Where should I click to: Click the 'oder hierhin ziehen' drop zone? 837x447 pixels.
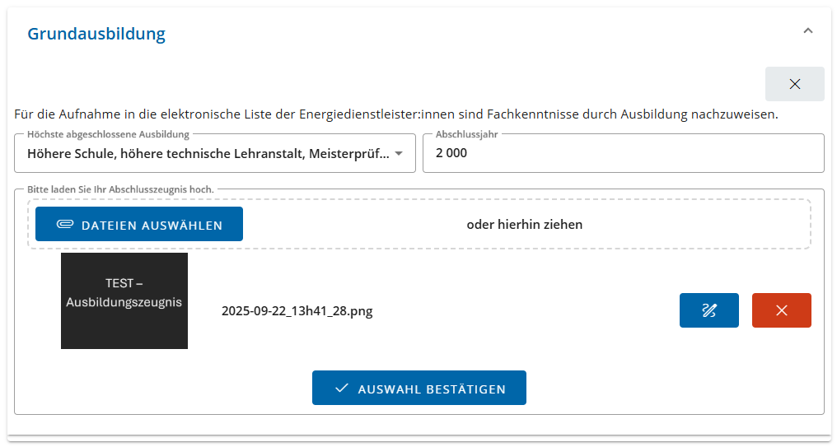pos(524,225)
